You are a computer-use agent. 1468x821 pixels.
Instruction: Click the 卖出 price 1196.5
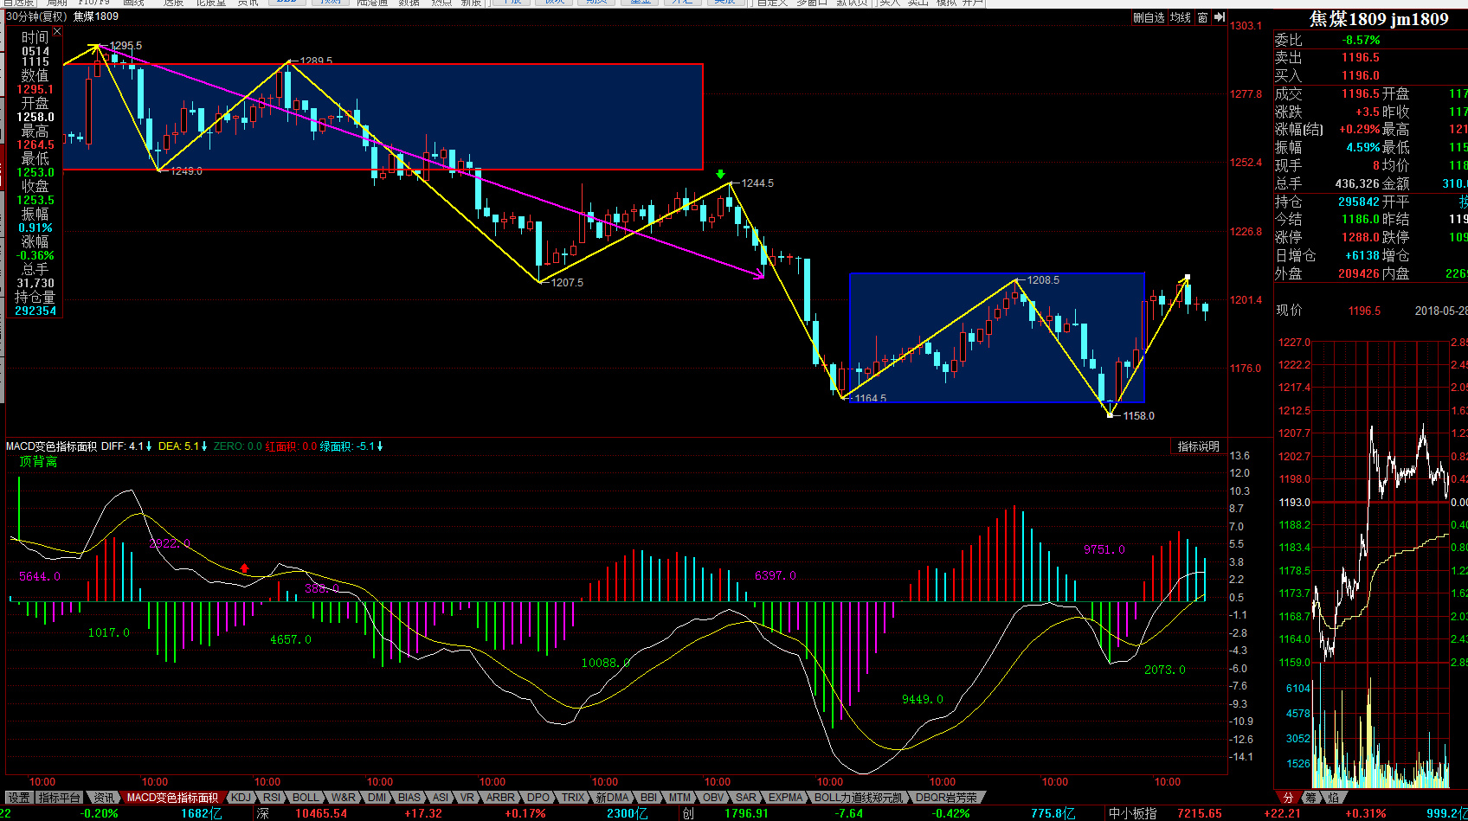[x=1361, y=58]
